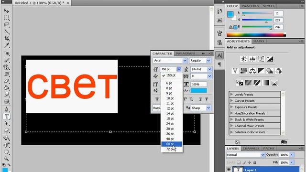Toggle lock position in Layers panel
This screenshot has width=306, height=172.
[x=250, y=162]
